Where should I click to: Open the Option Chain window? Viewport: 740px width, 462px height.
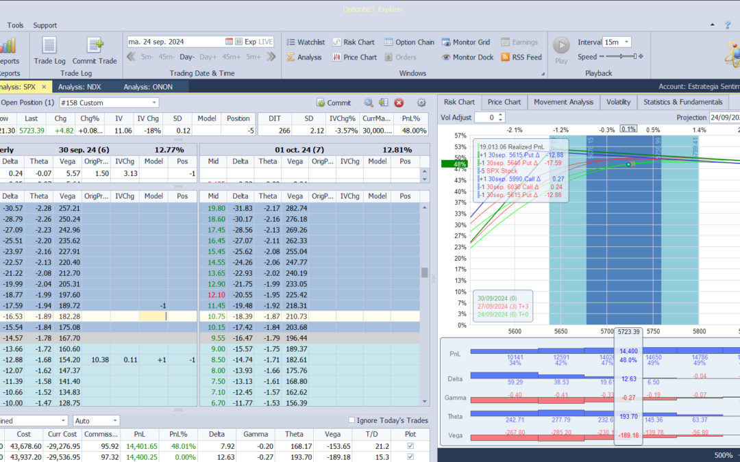[x=409, y=42]
